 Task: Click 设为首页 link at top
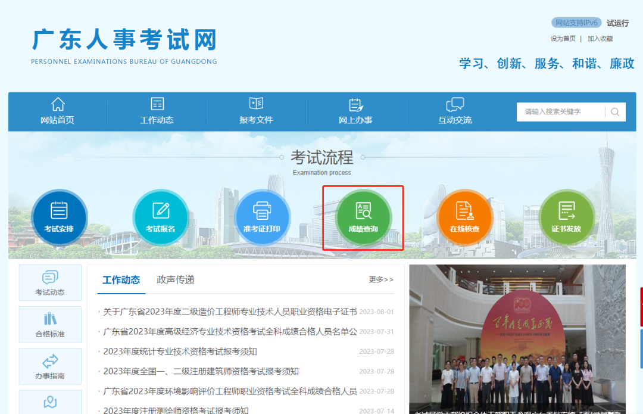click(563, 39)
